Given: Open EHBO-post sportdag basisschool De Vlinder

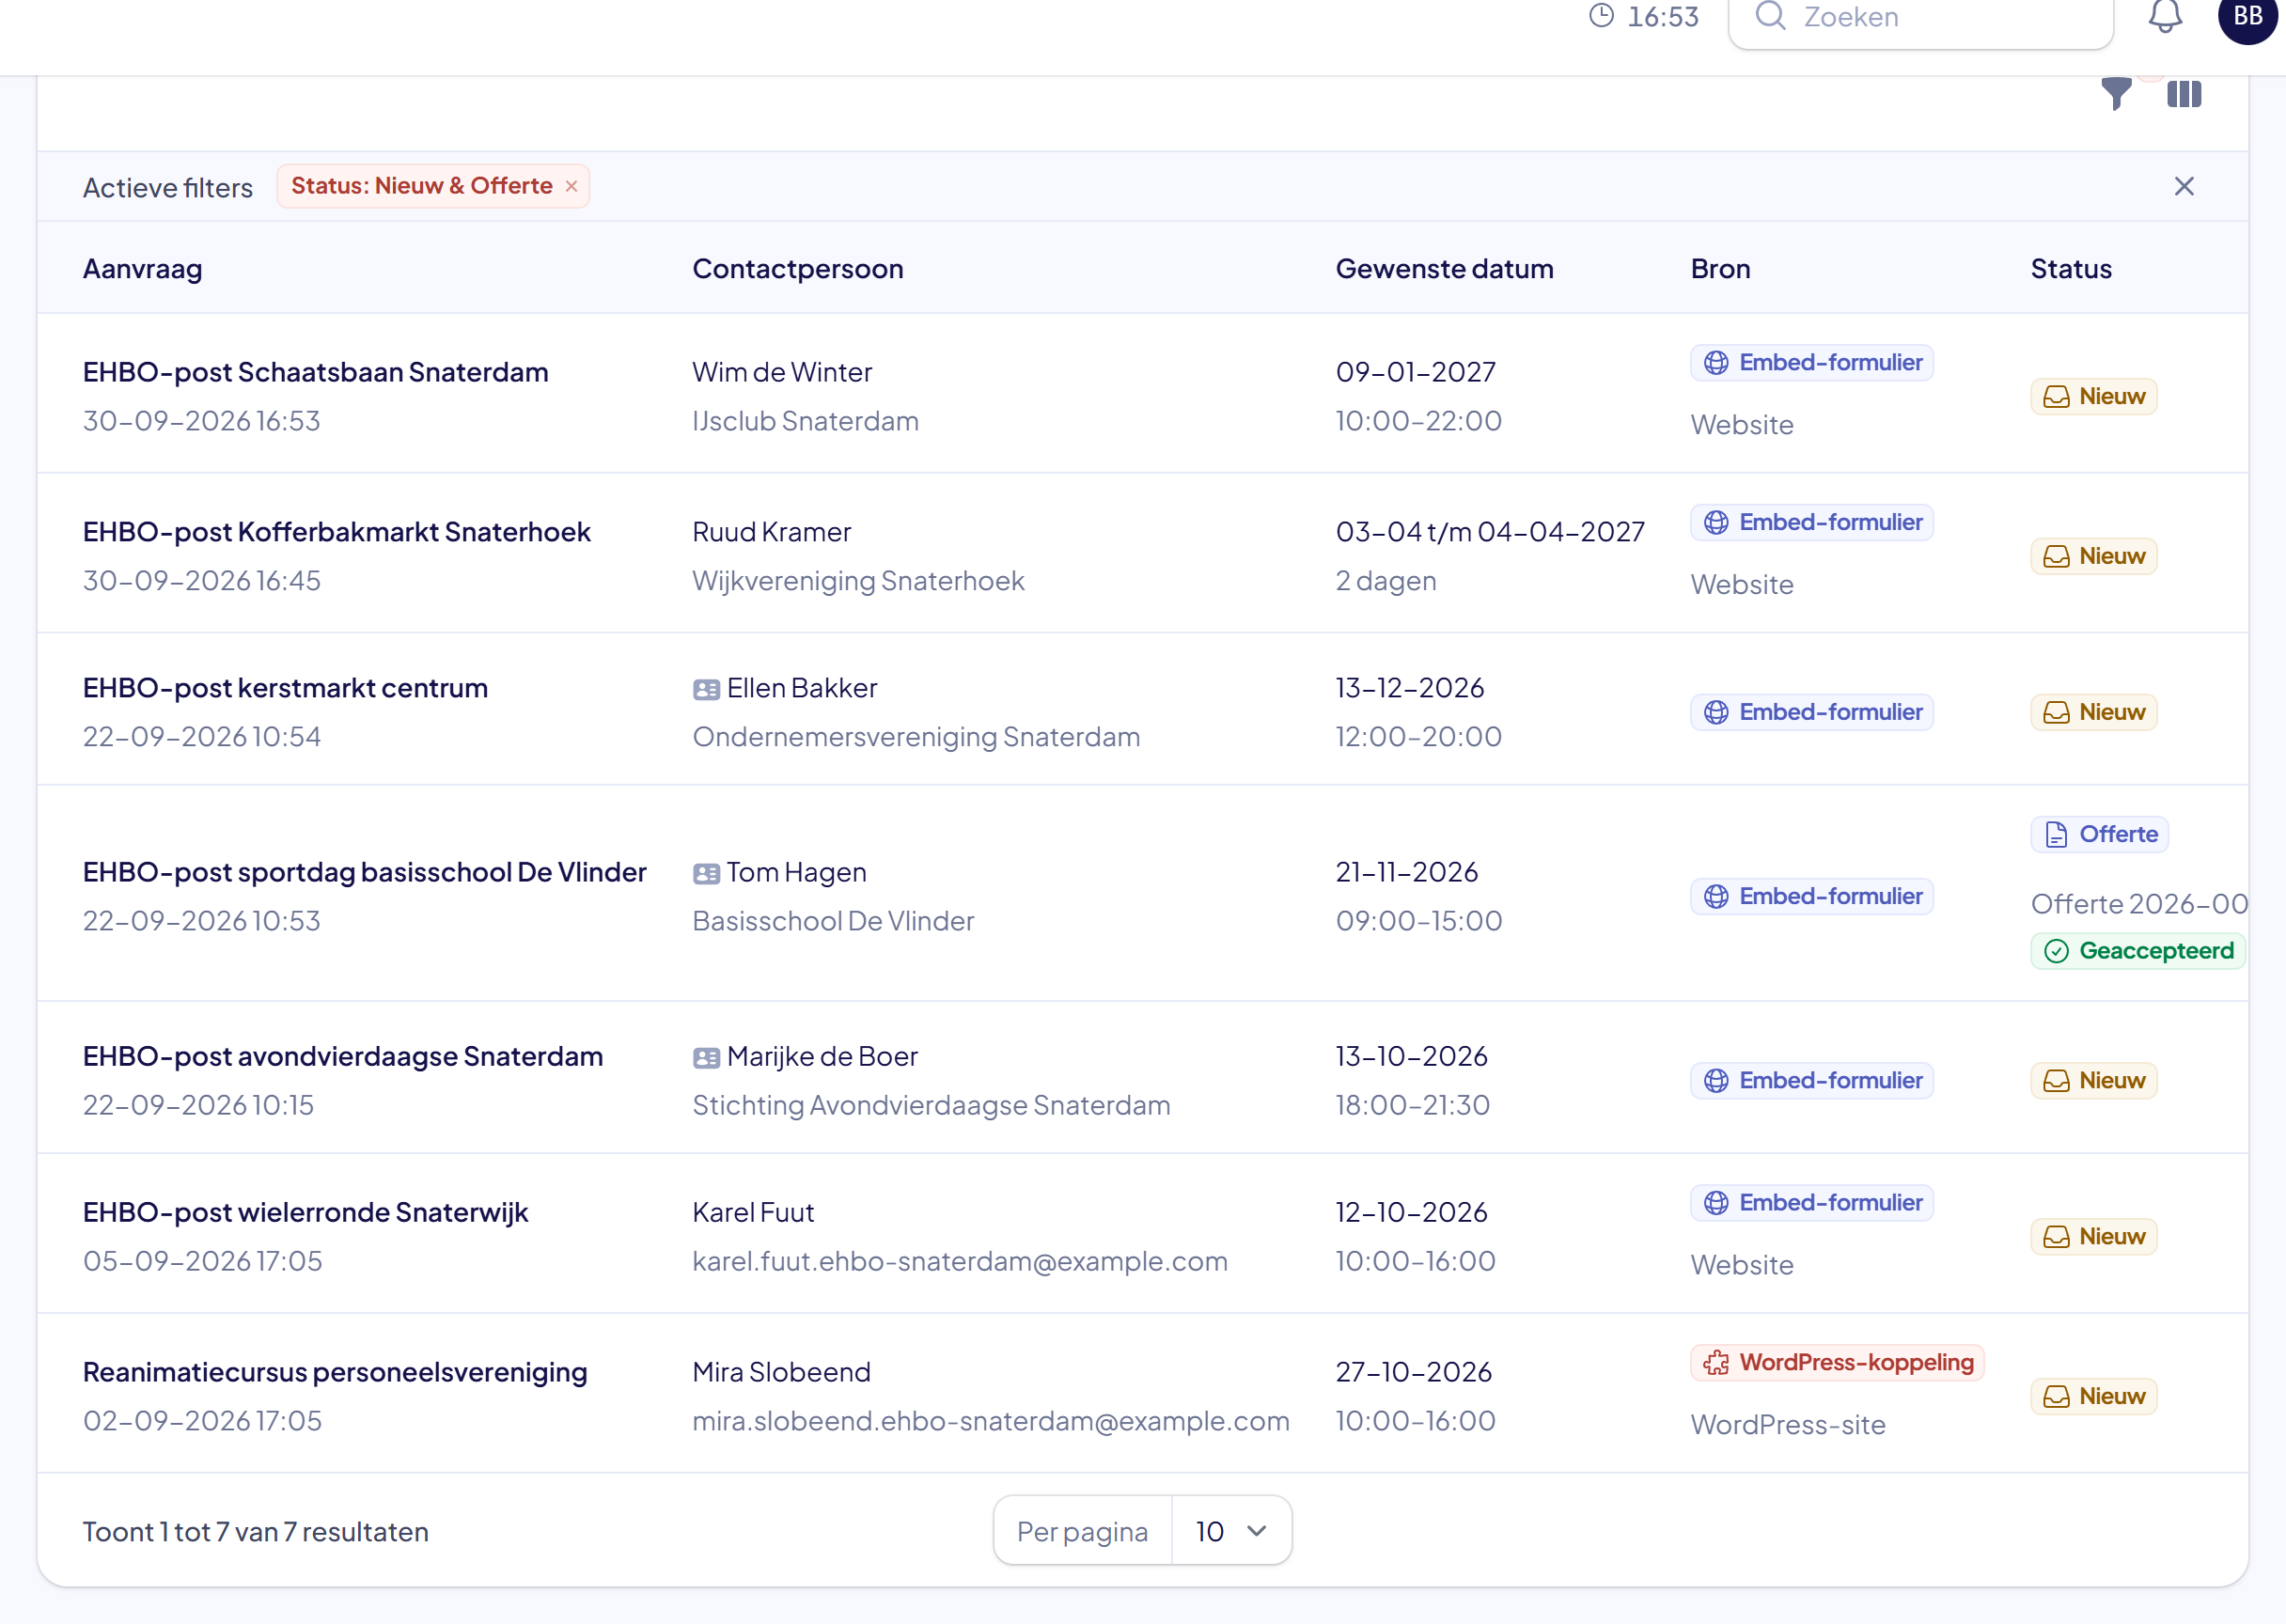Looking at the screenshot, I should [x=365, y=872].
